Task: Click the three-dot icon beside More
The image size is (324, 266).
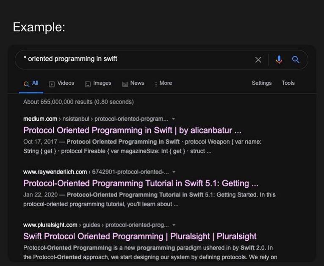Action: [x=156, y=84]
